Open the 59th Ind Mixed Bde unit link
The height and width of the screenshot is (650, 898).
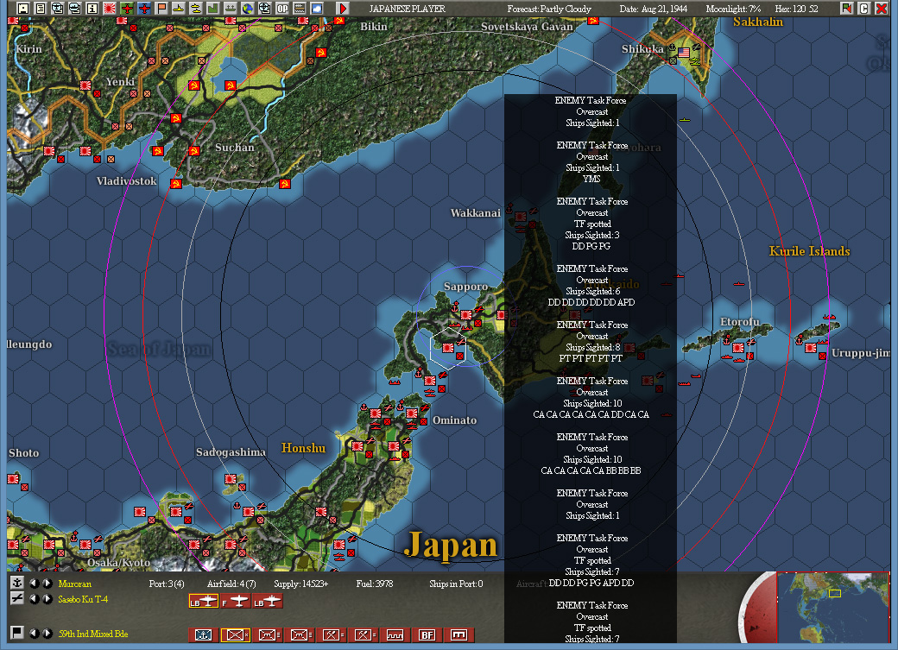coord(92,634)
